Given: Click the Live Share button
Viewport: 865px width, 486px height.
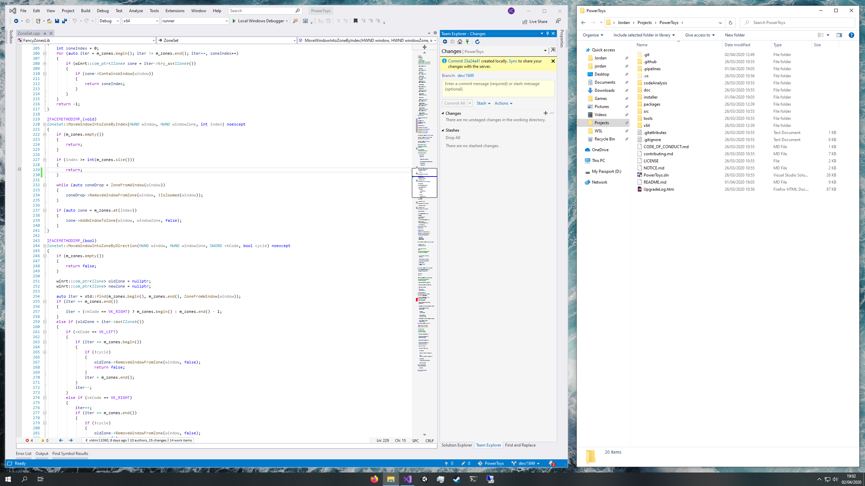Looking at the screenshot, I should (535, 22).
